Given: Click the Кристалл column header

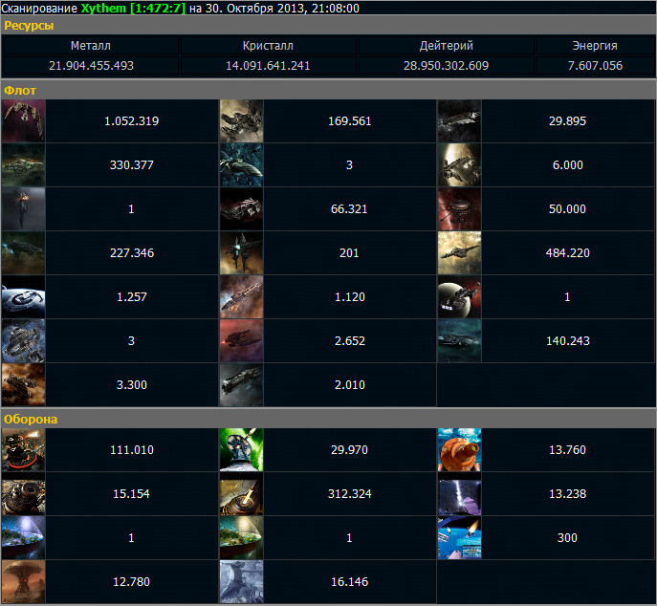Looking at the screenshot, I should (268, 46).
